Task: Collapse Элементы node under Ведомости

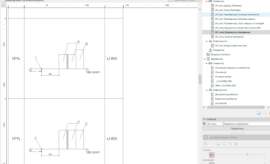Action: pos(207,63)
